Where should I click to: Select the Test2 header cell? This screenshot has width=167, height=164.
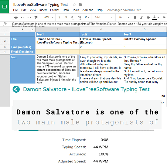tap(101, 34)
